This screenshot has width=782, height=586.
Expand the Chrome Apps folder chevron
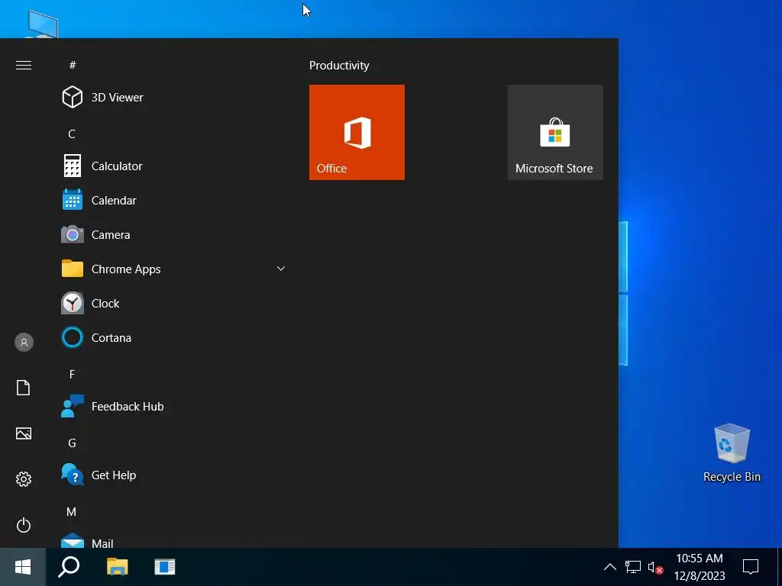281,269
